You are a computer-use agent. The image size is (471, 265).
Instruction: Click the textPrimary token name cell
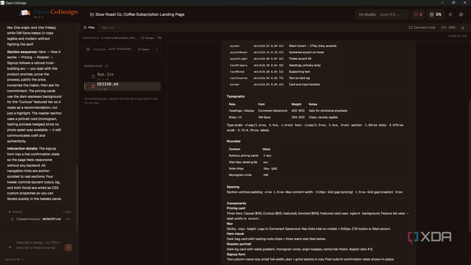(x=239, y=65)
